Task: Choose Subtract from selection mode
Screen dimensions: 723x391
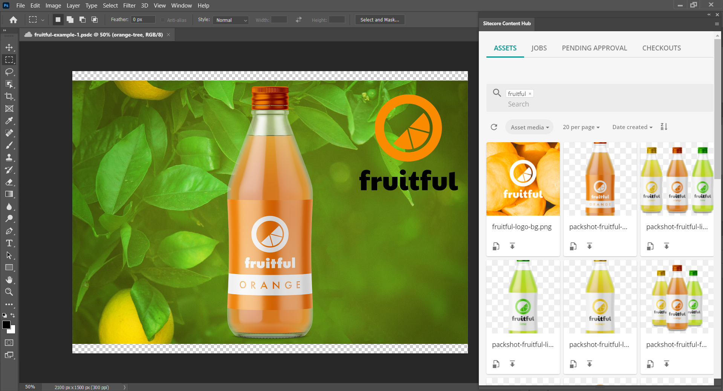Action: (83, 20)
